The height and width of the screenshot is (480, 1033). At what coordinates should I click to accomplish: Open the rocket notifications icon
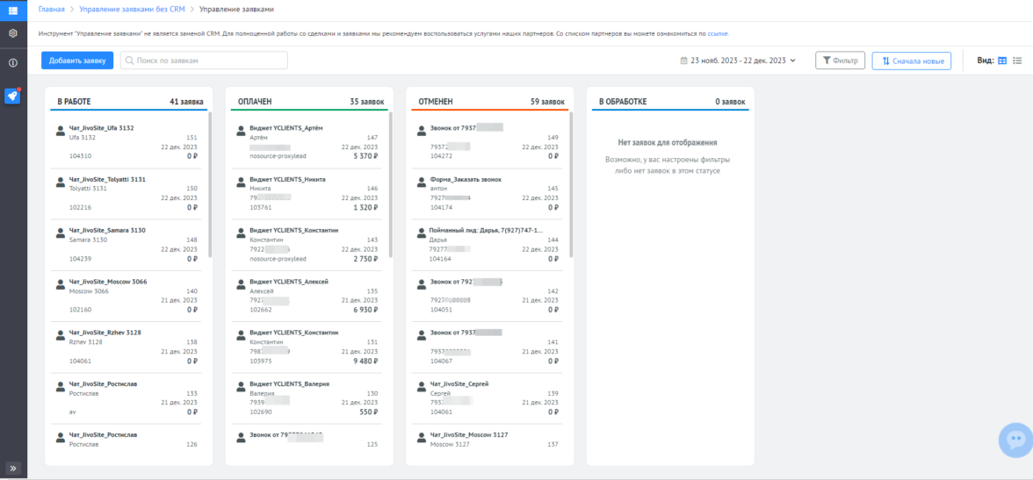(x=13, y=96)
